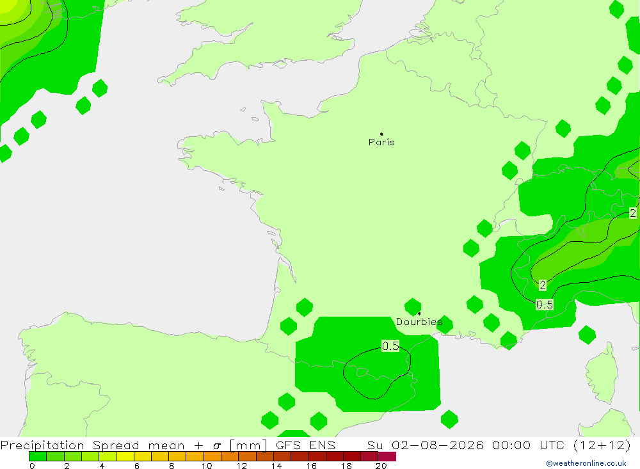Select the Dourbies location label
This screenshot has width=640, height=469.
tap(419, 322)
